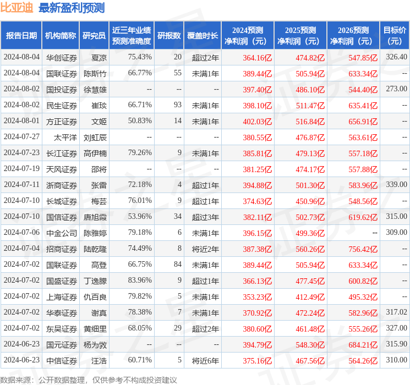Click the 474.17亿 forecast value
Image resolution: width=410 pixels, height=385 pixels.
click(x=310, y=169)
